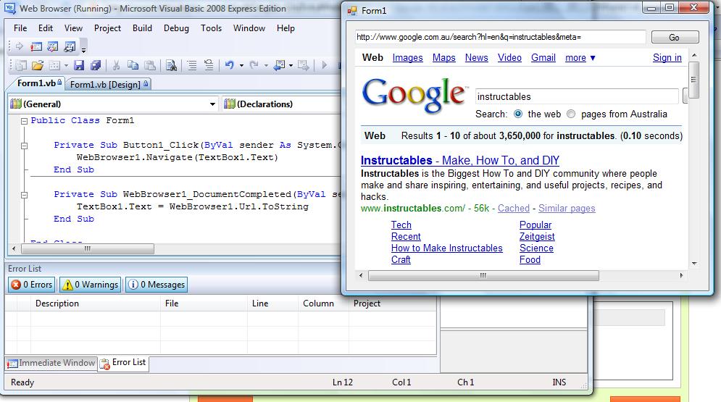Screen dimensions: 721x402
Task: Click the Images link on Google
Action: click(407, 58)
